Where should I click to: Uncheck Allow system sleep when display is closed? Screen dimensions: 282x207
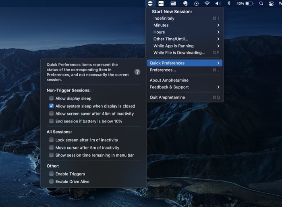tap(52, 106)
